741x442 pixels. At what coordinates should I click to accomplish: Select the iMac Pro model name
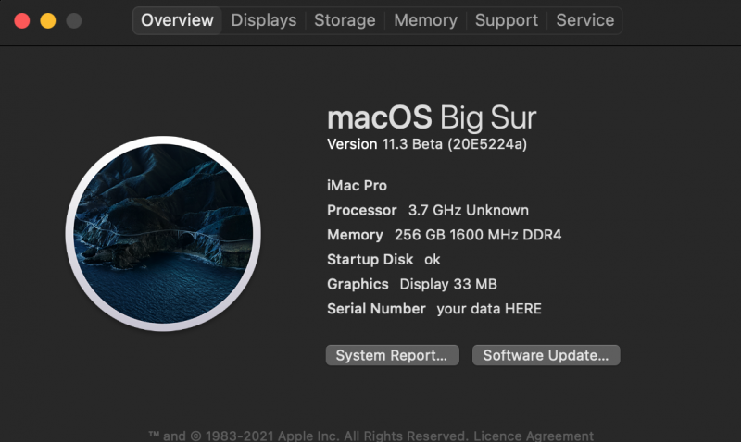[x=358, y=186]
